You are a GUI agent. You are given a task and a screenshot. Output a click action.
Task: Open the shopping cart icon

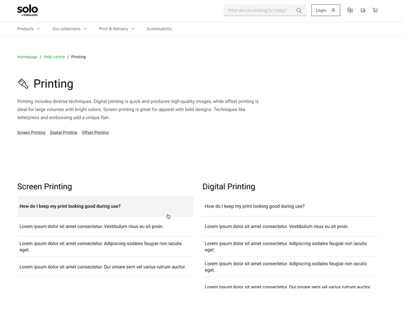coord(375,11)
